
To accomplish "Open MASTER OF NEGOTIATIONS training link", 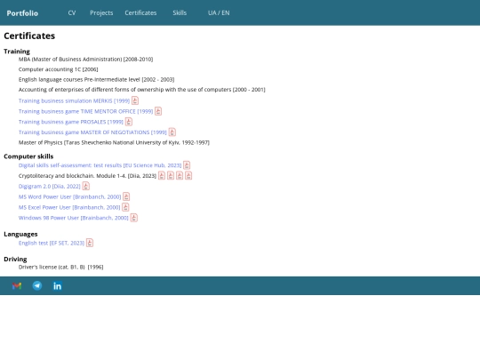I will [92, 132].
